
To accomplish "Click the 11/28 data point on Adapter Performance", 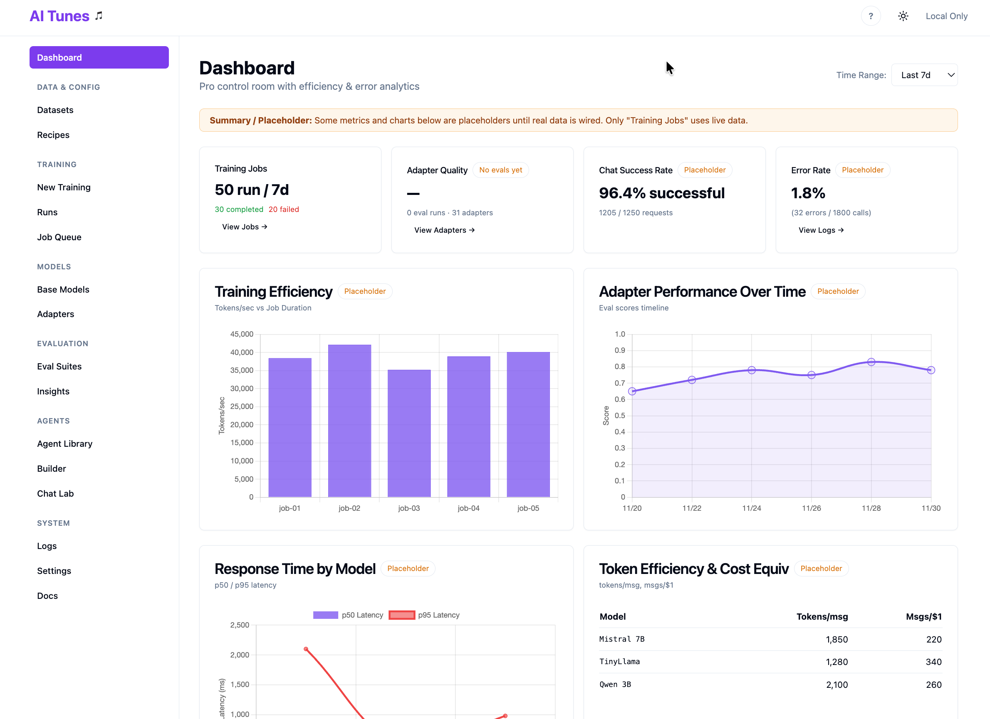I will pos(871,362).
